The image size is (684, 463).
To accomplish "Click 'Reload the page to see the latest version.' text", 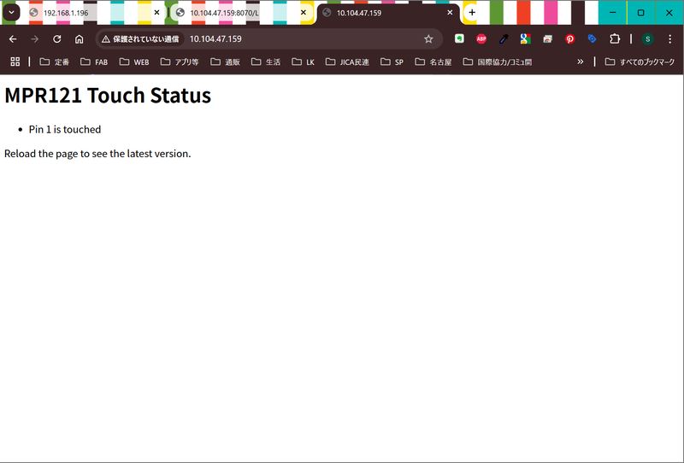I will 97,154.
